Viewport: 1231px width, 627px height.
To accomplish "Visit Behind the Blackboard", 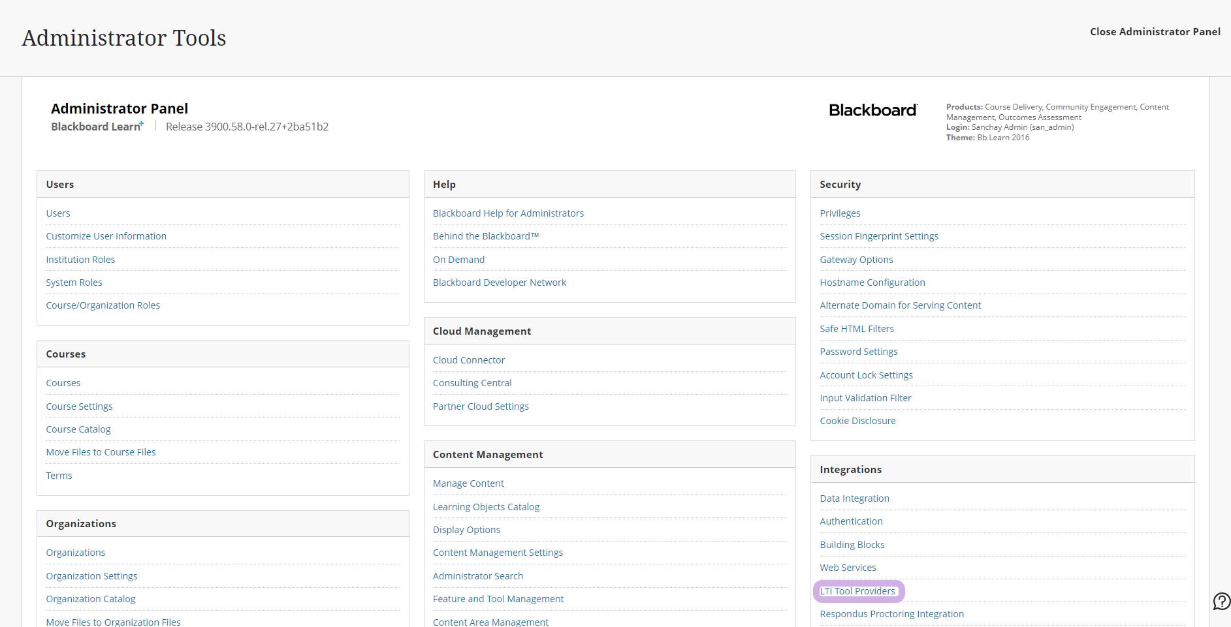I will tap(486, 236).
